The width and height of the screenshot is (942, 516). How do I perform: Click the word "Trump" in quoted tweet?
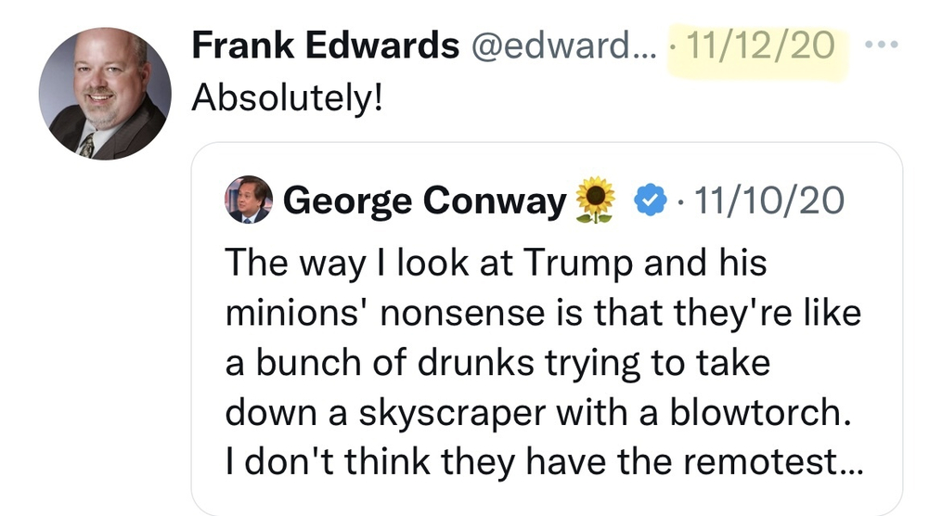(x=578, y=264)
